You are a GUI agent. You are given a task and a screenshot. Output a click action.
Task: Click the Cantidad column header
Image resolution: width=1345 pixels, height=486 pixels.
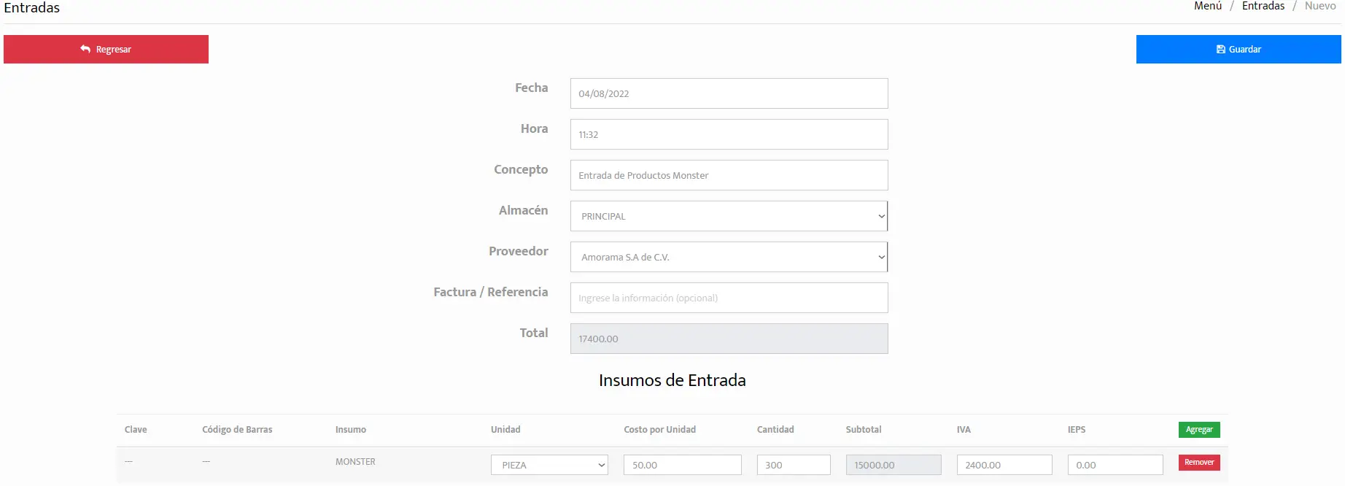pyautogui.click(x=775, y=430)
